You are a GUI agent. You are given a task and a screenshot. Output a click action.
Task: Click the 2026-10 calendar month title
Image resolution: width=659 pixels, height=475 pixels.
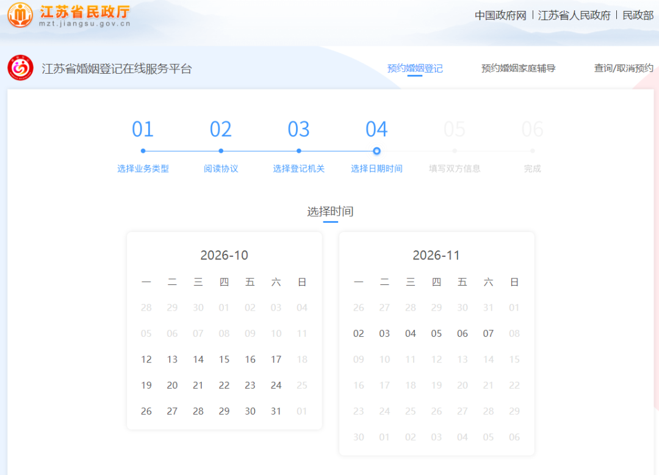[x=225, y=255]
